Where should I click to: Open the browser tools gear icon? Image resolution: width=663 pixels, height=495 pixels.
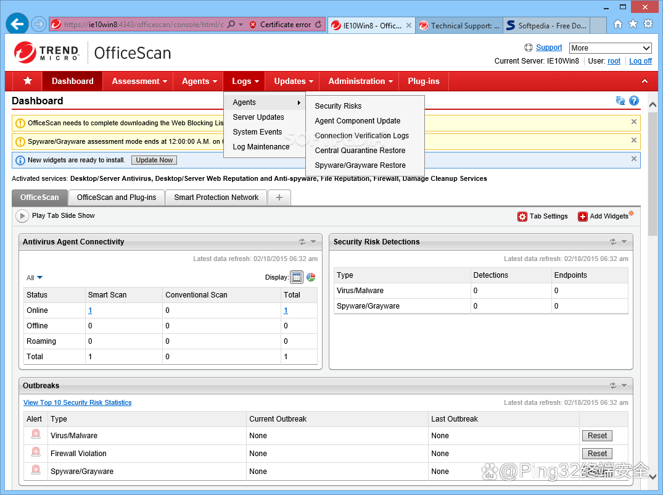[648, 23]
